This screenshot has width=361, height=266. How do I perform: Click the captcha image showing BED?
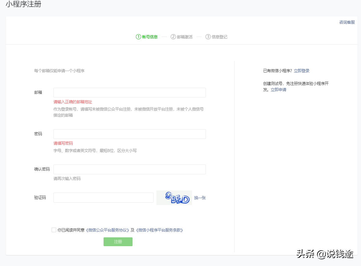click(x=174, y=197)
